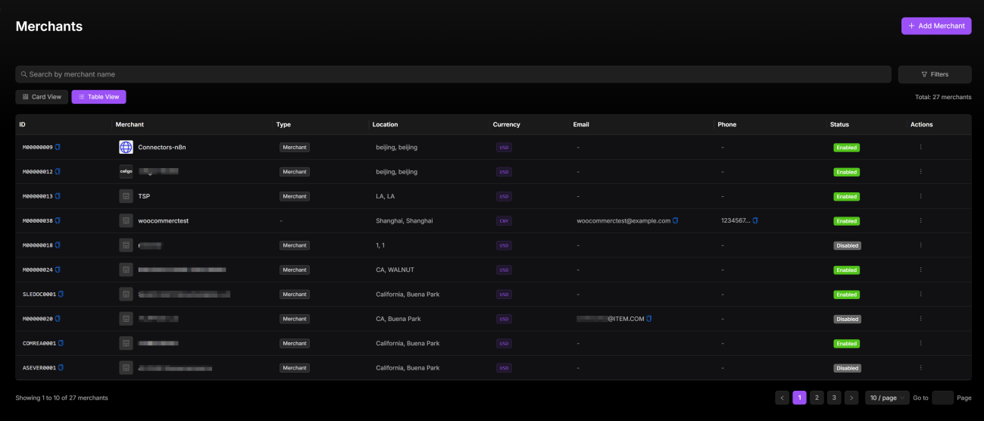Open the 10 / page dropdown
984x421 pixels.
point(886,398)
